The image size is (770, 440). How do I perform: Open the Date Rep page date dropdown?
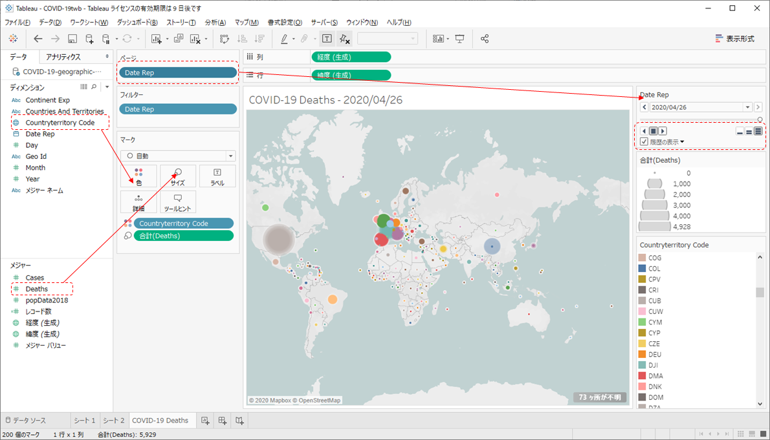click(747, 107)
